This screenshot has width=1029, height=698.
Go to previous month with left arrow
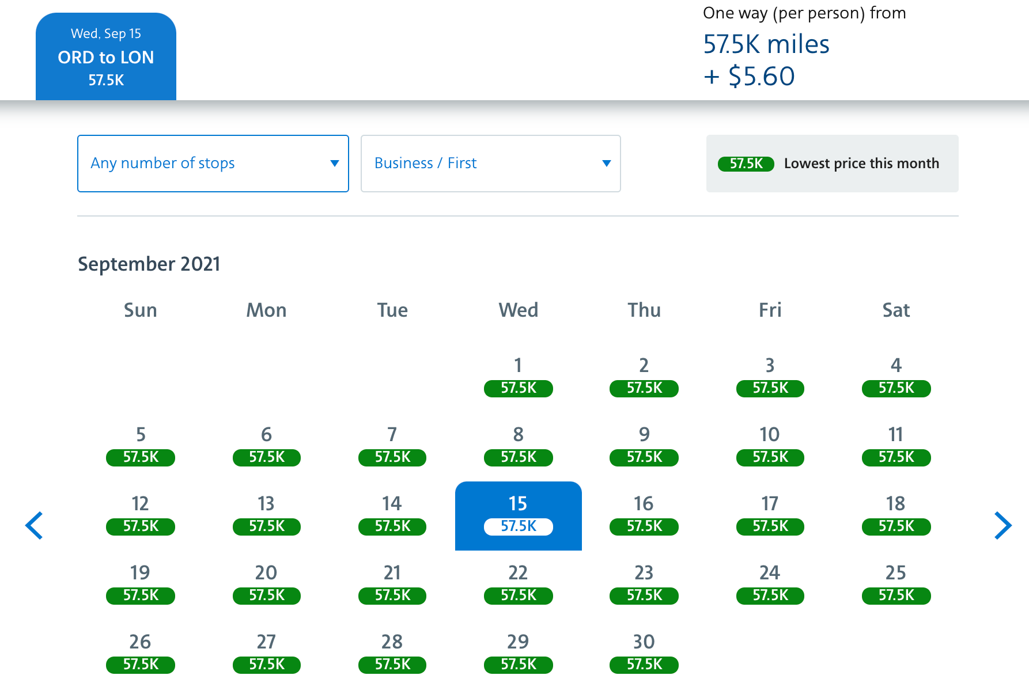coord(34,525)
